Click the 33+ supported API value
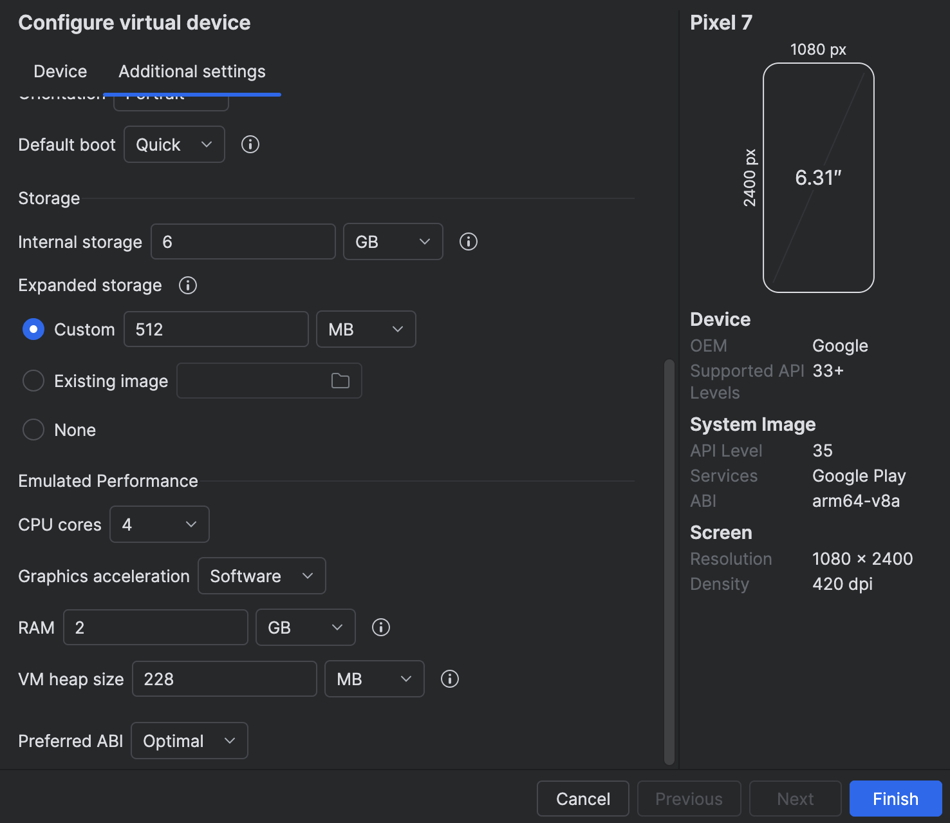This screenshot has width=950, height=823. 828,371
